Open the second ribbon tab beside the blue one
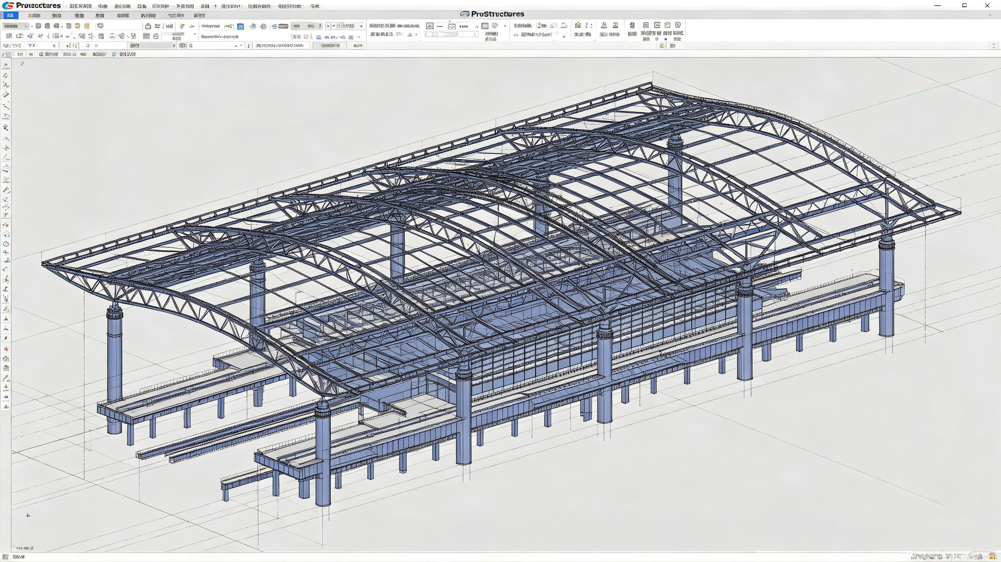The height and width of the screenshot is (562, 1001). (34, 15)
